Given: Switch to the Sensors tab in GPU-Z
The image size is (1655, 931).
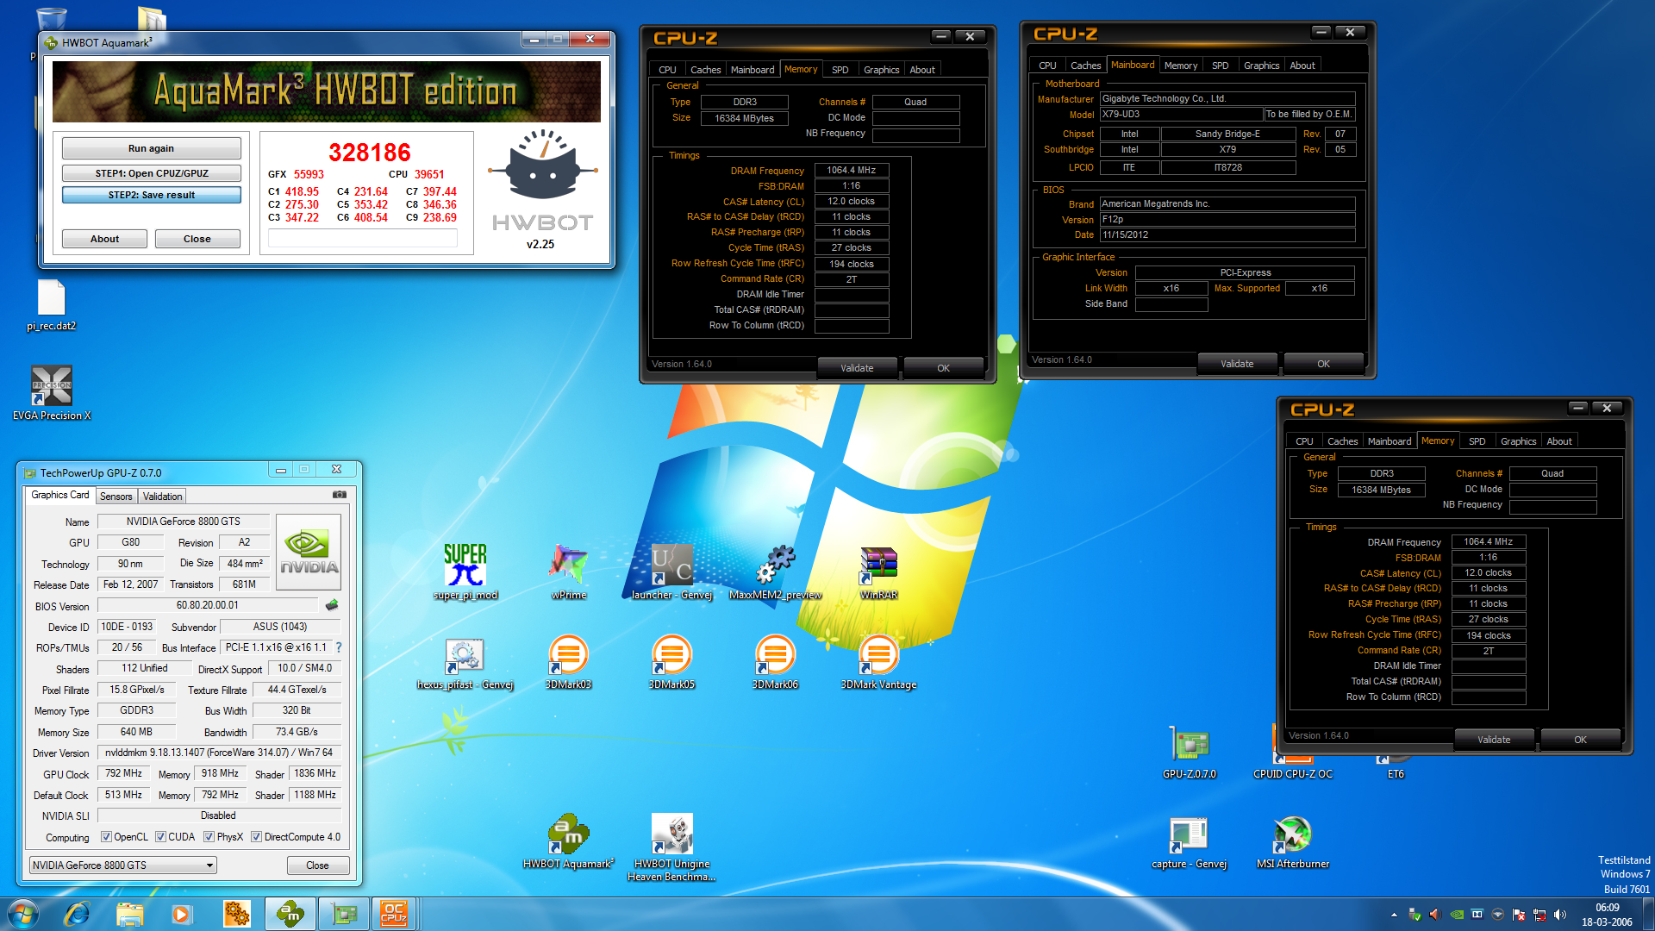Looking at the screenshot, I should (116, 497).
